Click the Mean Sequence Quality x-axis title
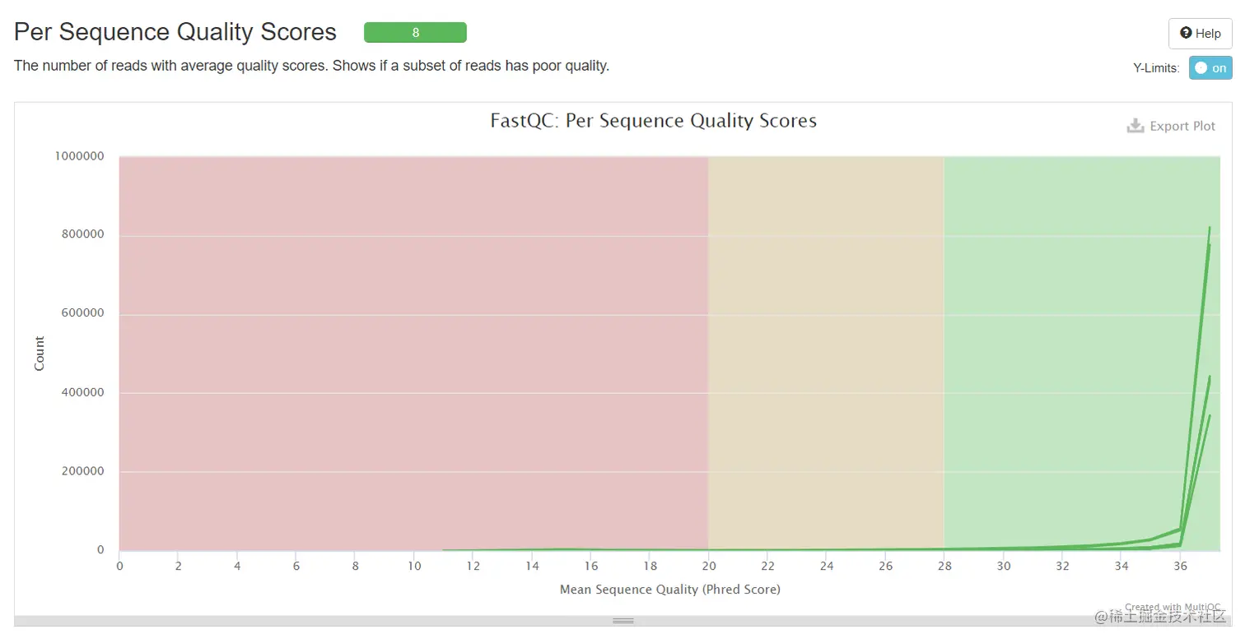1245x643 pixels. pos(669,590)
